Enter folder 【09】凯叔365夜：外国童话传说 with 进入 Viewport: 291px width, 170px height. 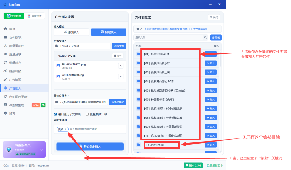tap(211, 127)
